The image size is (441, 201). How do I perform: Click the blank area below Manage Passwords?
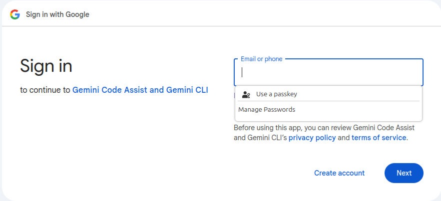point(329,117)
